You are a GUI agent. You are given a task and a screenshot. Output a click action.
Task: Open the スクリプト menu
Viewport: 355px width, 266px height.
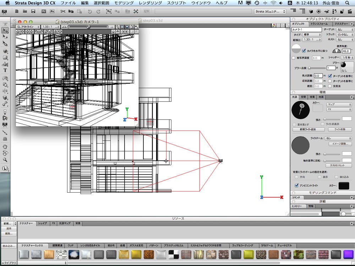tap(176, 3)
